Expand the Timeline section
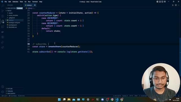The height and width of the screenshot is (102, 181). (10, 91)
